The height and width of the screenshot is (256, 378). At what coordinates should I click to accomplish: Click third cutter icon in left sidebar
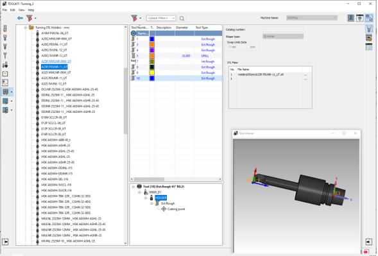point(5,47)
